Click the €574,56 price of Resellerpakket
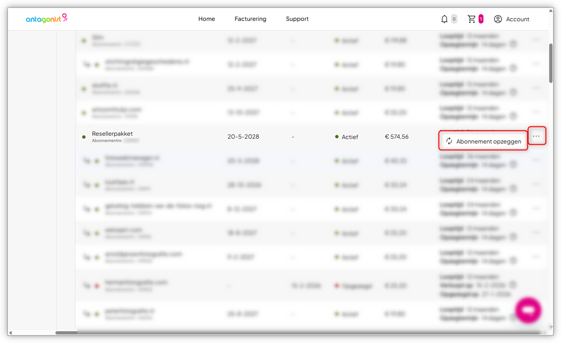The image size is (561, 343). 396,137
